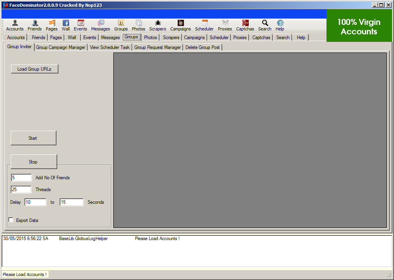Click the 100% Virgin Accounts banner
394x280 pixels.
[359, 26]
